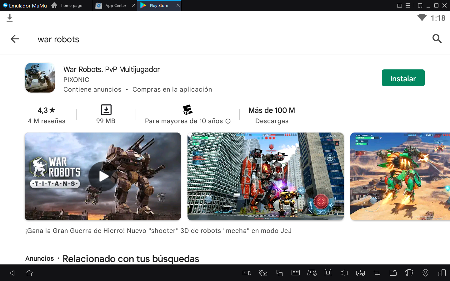450x281 pixels.
Task: Open the city battle screenshot thumbnail
Action: pyautogui.click(x=265, y=176)
